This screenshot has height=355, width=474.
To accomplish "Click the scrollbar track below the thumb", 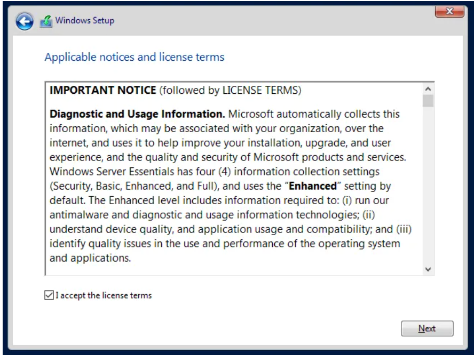I will (x=428, y=185).
